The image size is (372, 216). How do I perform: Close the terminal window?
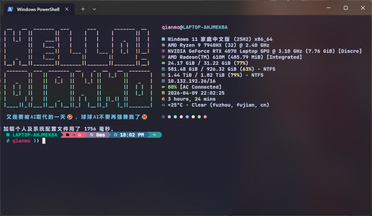click(x=363, y=8)
